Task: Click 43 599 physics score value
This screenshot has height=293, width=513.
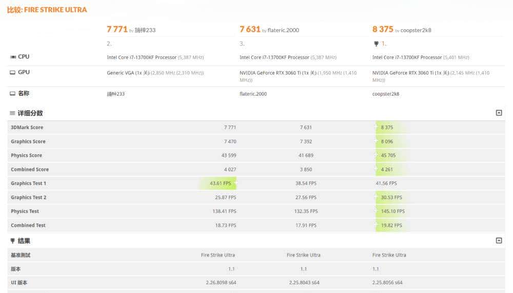Action: pyautogui.click(x=229, y=156)
